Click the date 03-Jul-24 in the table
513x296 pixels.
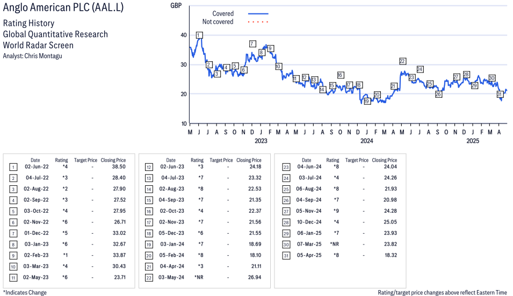pos(310,178)
